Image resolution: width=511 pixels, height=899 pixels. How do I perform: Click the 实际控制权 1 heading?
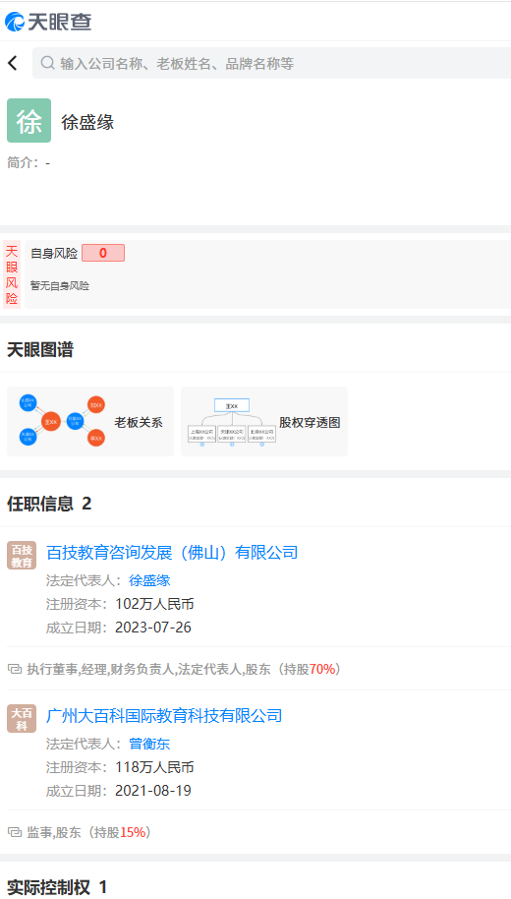click(x=57, y=887)
